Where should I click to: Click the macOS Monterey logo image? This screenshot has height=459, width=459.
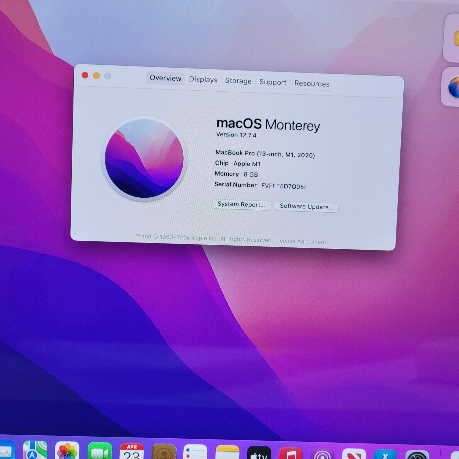144,158
